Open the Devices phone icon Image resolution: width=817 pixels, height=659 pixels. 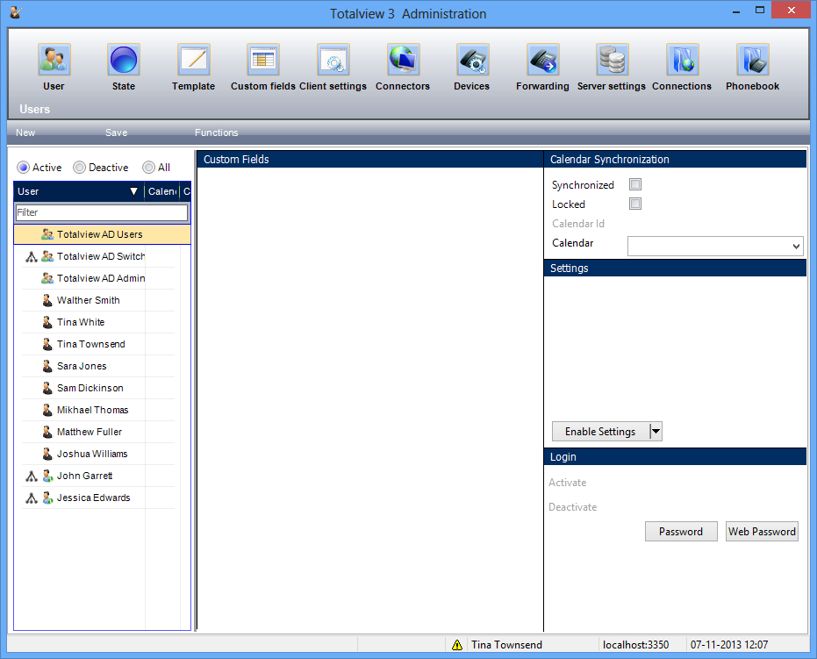click(473, 60)
